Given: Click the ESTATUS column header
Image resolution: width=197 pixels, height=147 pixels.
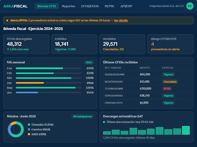Looking at the screenshot, I should [x=168, y=68].
